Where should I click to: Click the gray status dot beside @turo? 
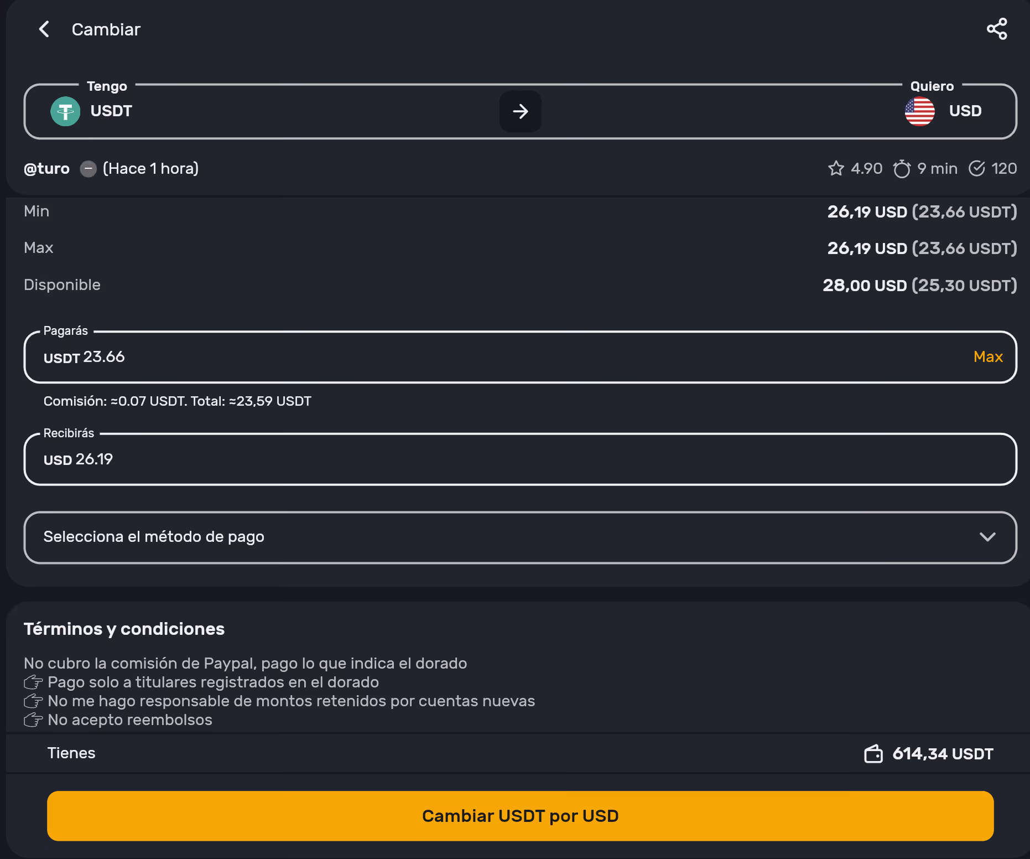[88, 169]
